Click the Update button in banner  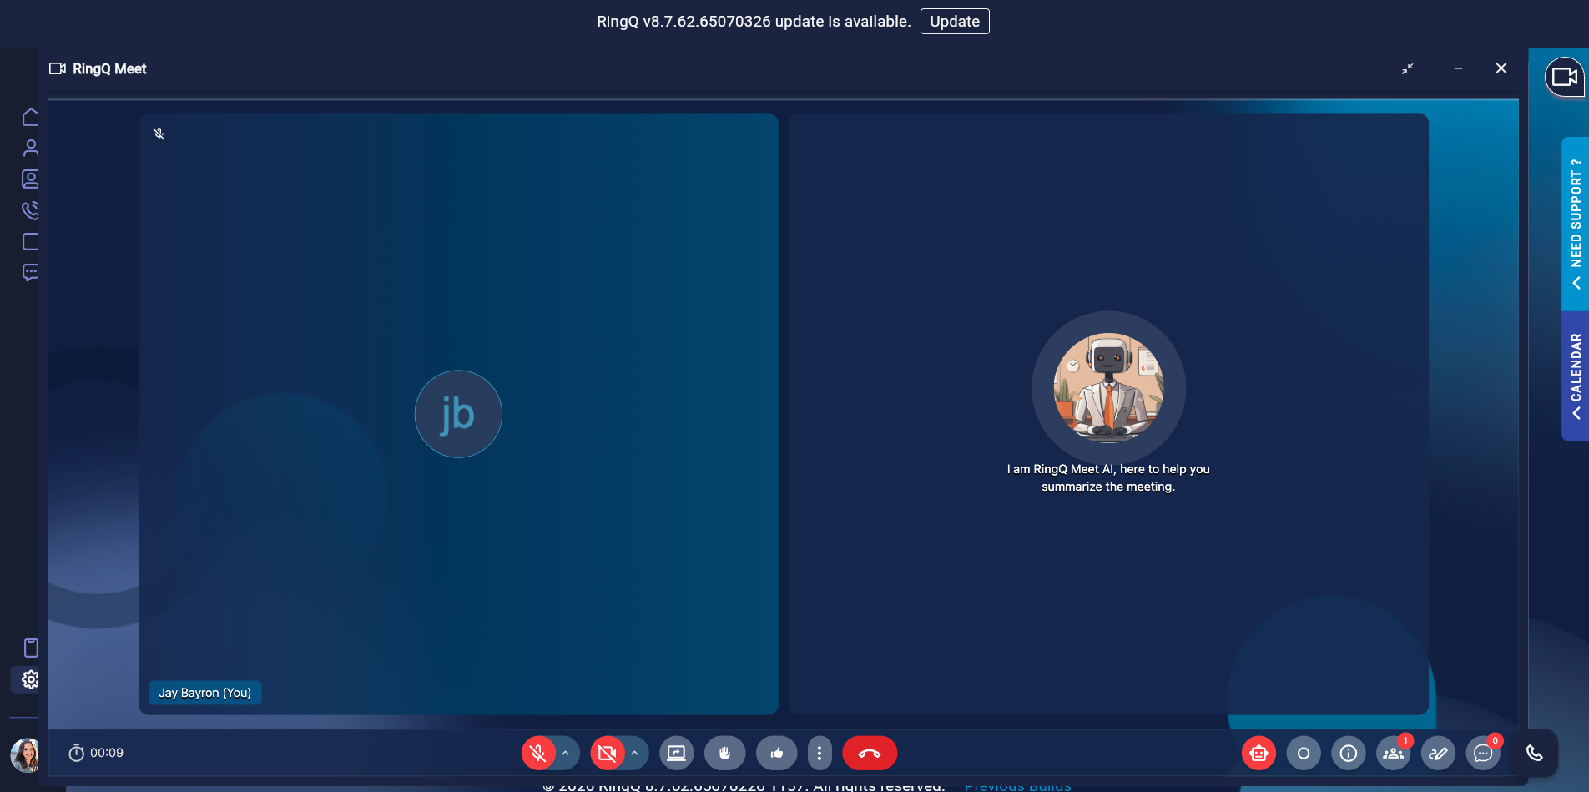coord(955,22)
